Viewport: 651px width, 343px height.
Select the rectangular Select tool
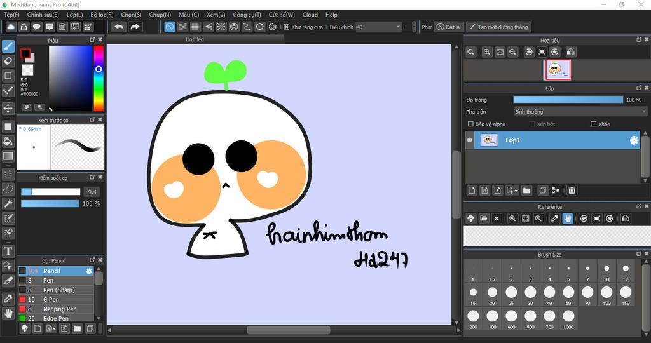pos(8,174)
